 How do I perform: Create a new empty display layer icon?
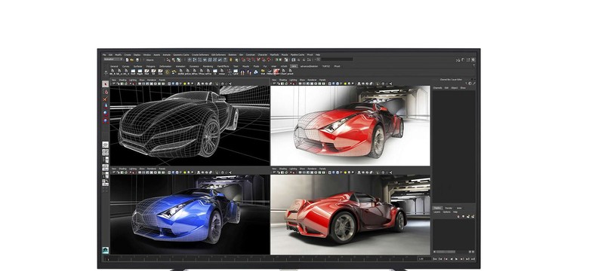pos(468,216)
